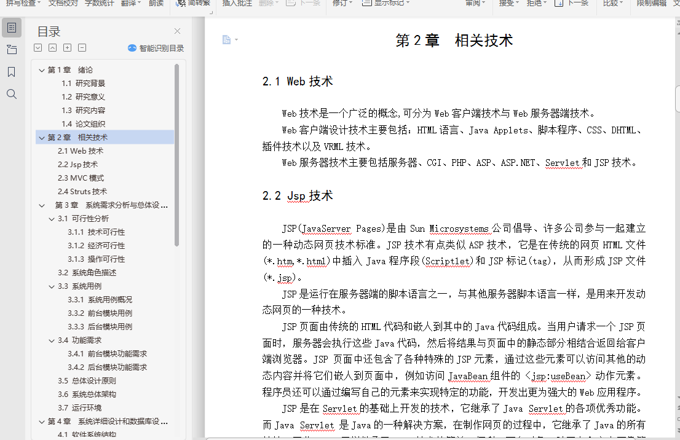Go to outline entry 2.2 Jsp 技术
The height and width of the screenshot is (440, 680).
click(x=77, y=164)
